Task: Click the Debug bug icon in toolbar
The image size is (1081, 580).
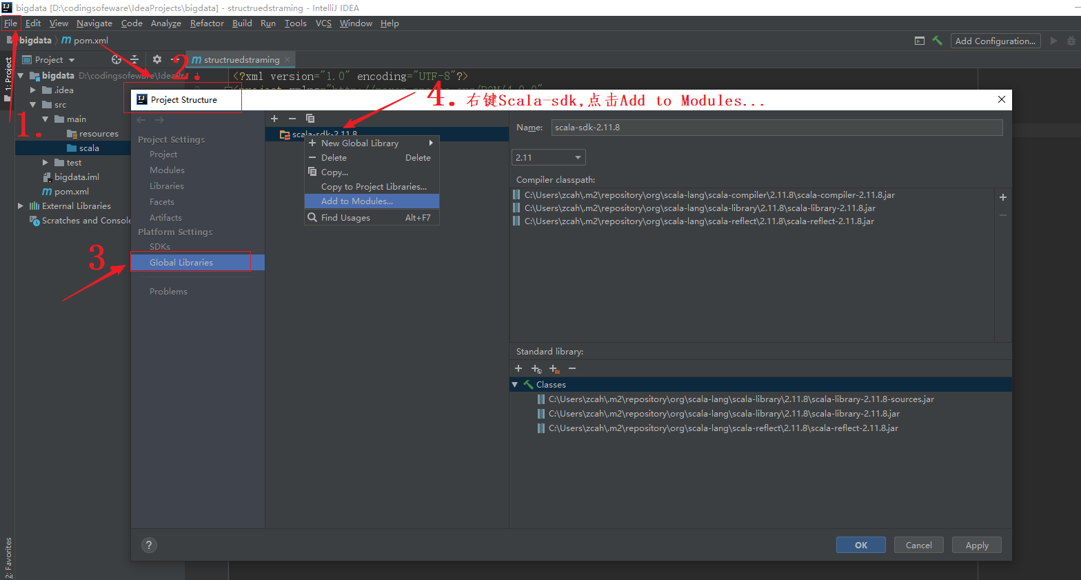Action: [x=1071, y=41]
